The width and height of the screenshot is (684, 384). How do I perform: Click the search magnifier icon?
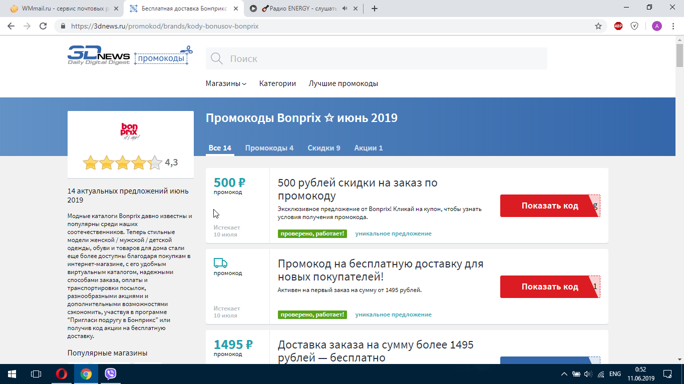217,58
